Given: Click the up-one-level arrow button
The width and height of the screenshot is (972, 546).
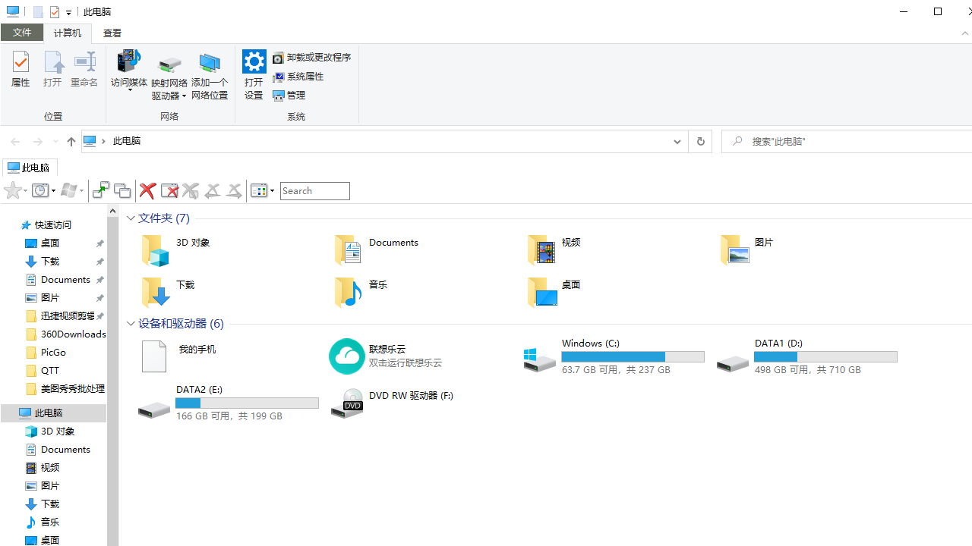Looking at the screenshot, I should pyautogui.click(x=71, y=141).
